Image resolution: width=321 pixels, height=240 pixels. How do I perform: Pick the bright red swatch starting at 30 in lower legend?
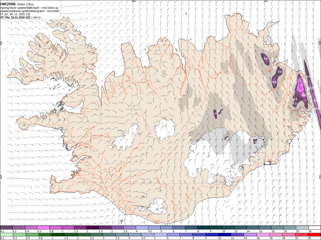(314, 234)
